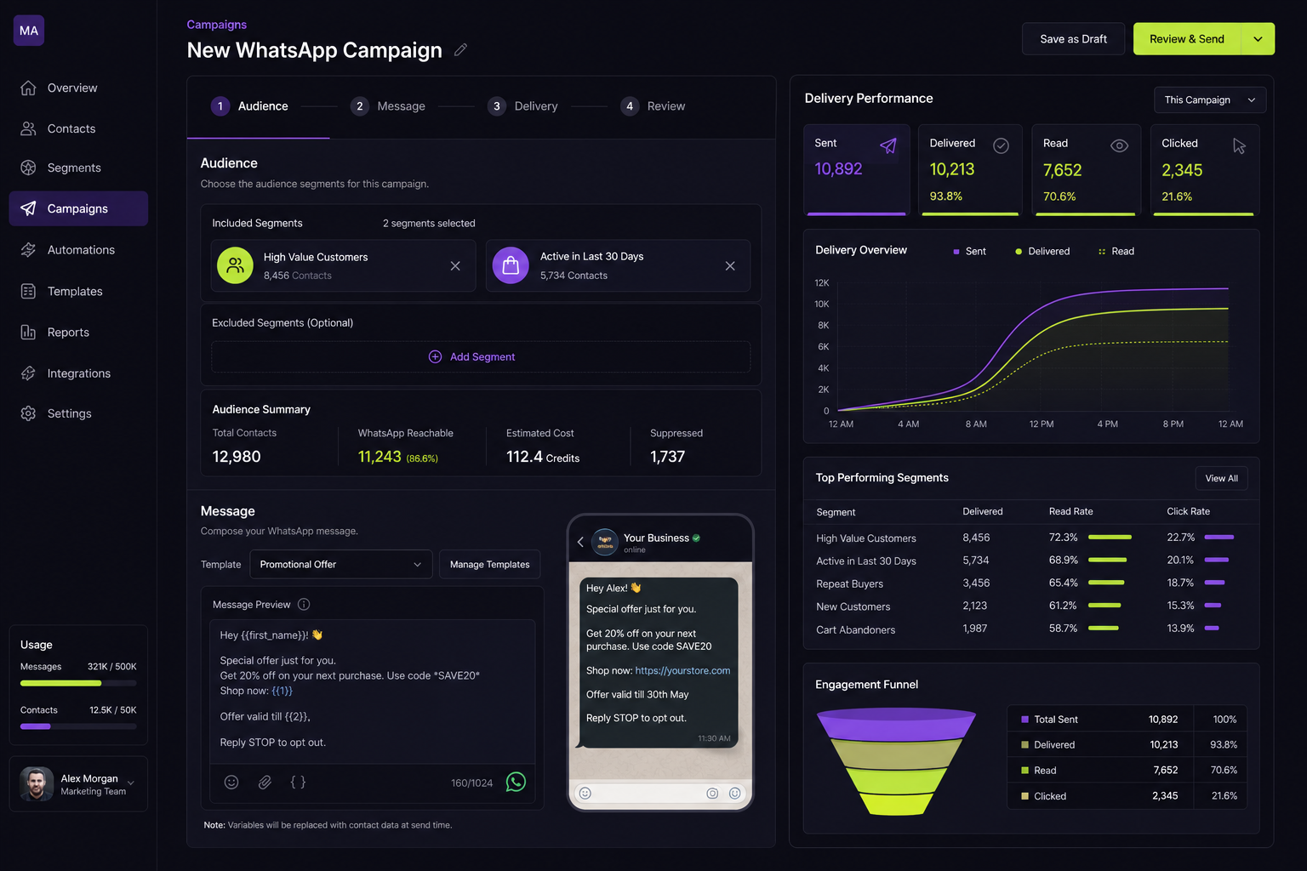Click the Suppressed count 1,737
The width and height of the screenshot is (1307, 871).
point(667,457)
